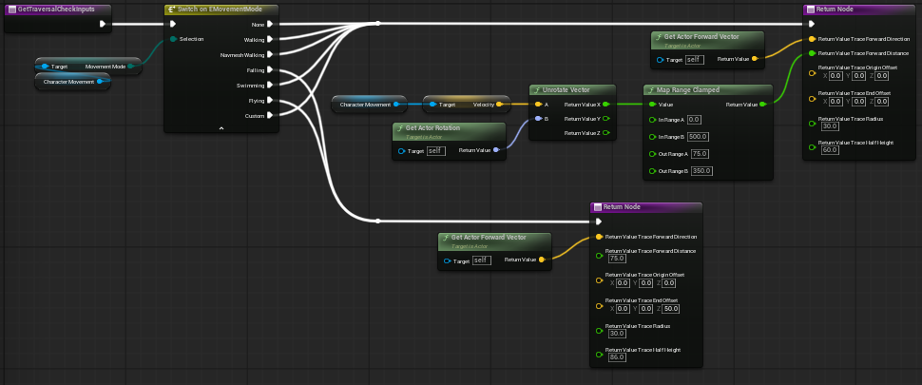This screenshot has width=922, height=385.
Task: Click Character Movement pin below Movement Mode
Action: click(100, 82)
